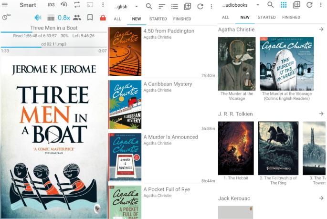Open player overflow menu next to cast icon
The height and width of the screenshot is (219, 327).
pyautogui.click(x=103, y=5)
